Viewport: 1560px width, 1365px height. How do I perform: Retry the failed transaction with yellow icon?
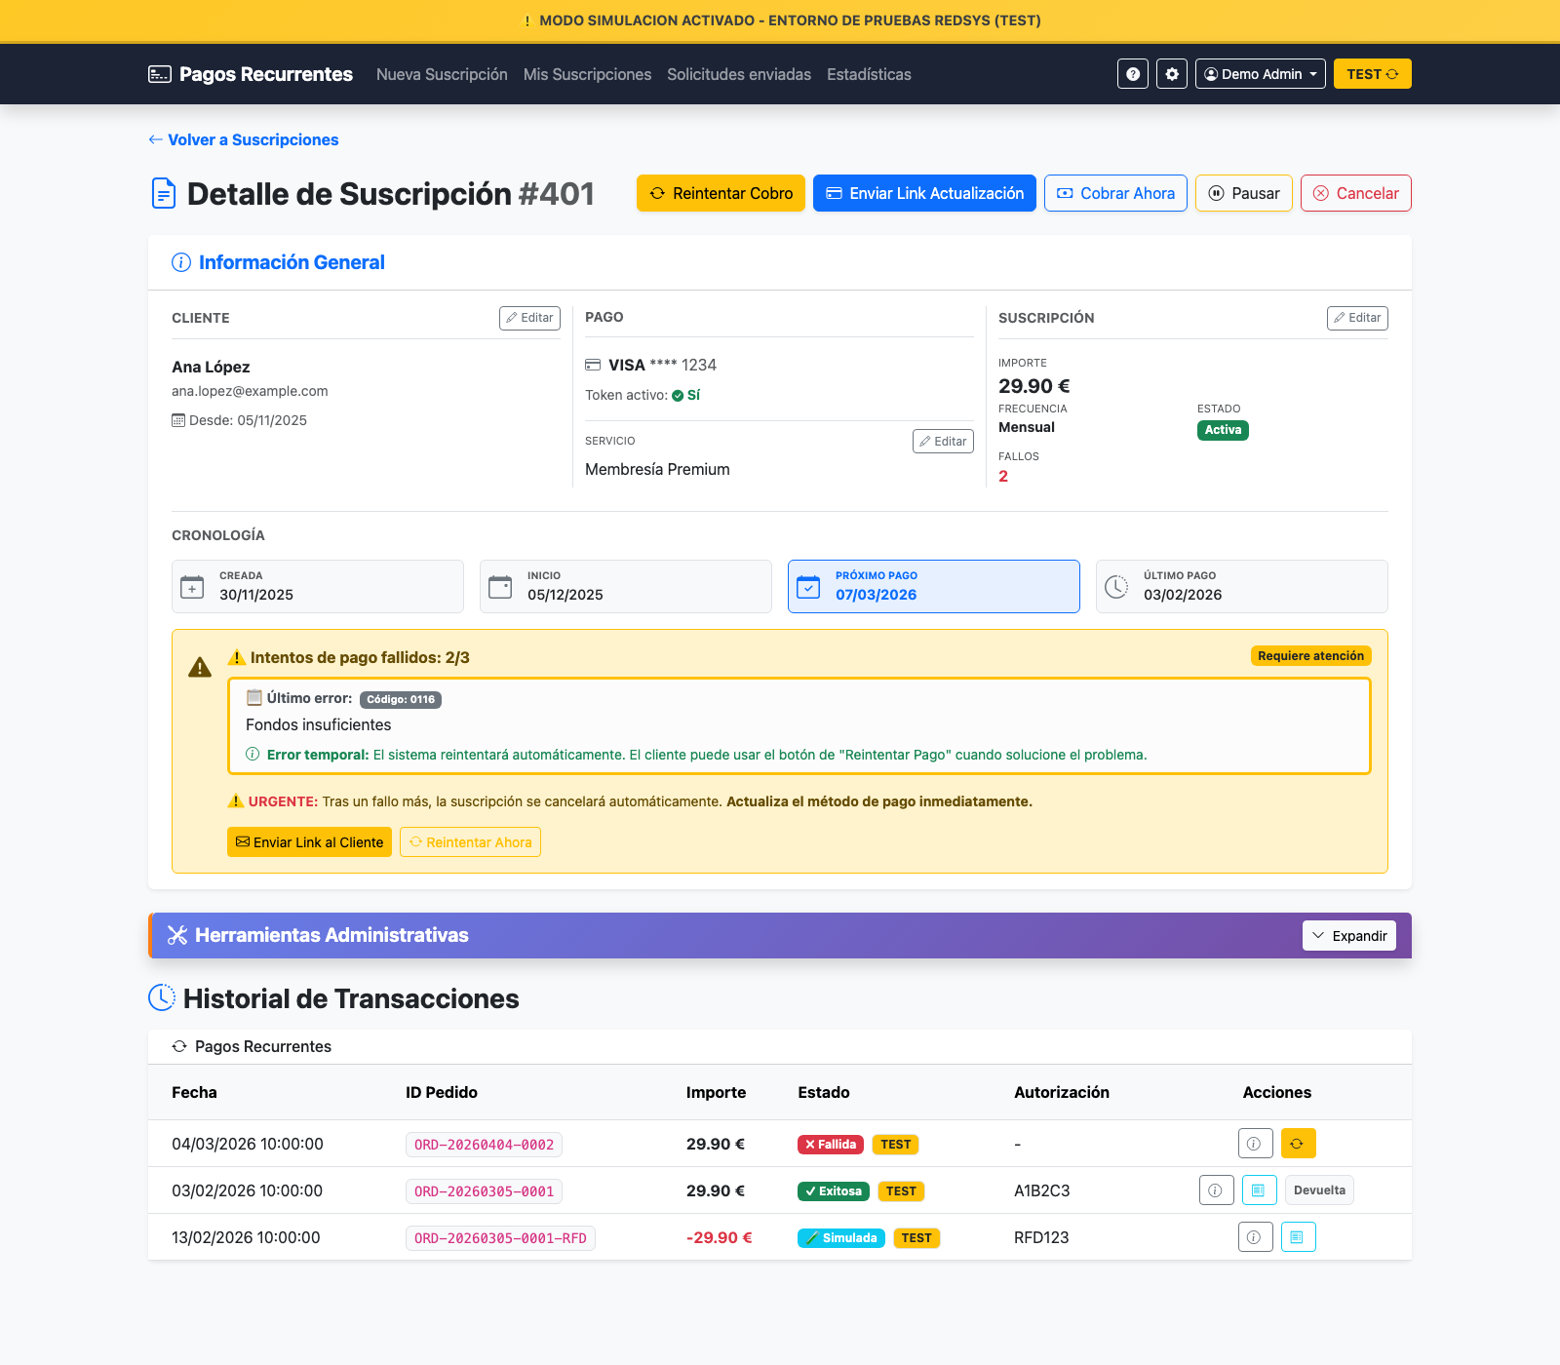tap(1298, 1143)
